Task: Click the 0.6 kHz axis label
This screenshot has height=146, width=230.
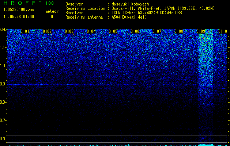Action: [x=3, y=139]
